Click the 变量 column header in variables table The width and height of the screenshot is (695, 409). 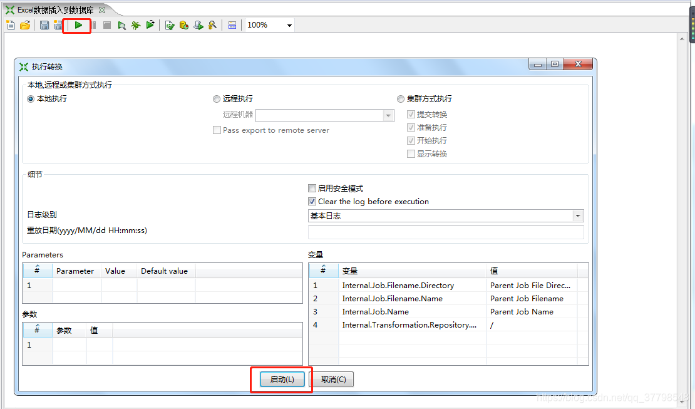tap(412, 271)
